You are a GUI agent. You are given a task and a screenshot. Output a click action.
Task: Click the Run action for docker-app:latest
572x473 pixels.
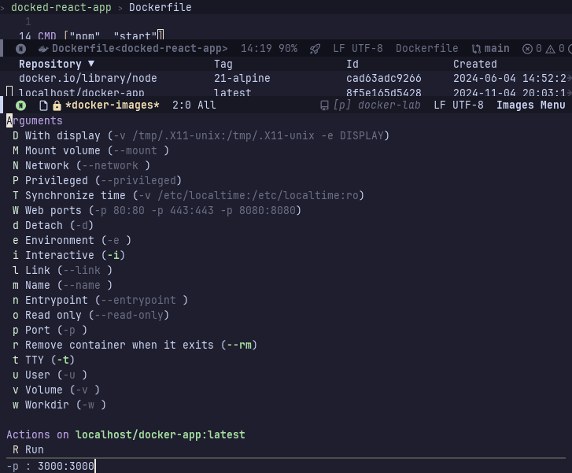click(34, 449)
